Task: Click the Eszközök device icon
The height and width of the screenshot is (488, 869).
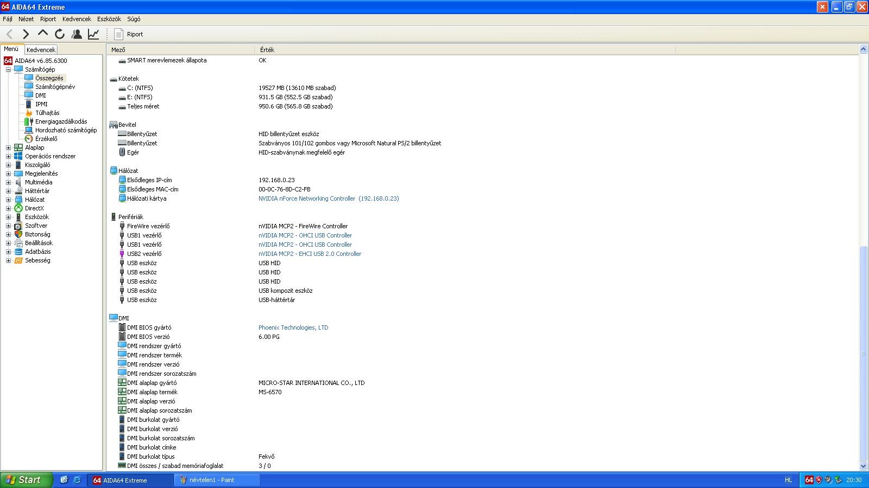Action: coord(18,217)
